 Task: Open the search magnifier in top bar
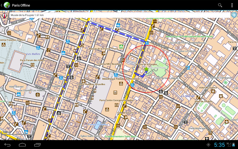point(220,5)
